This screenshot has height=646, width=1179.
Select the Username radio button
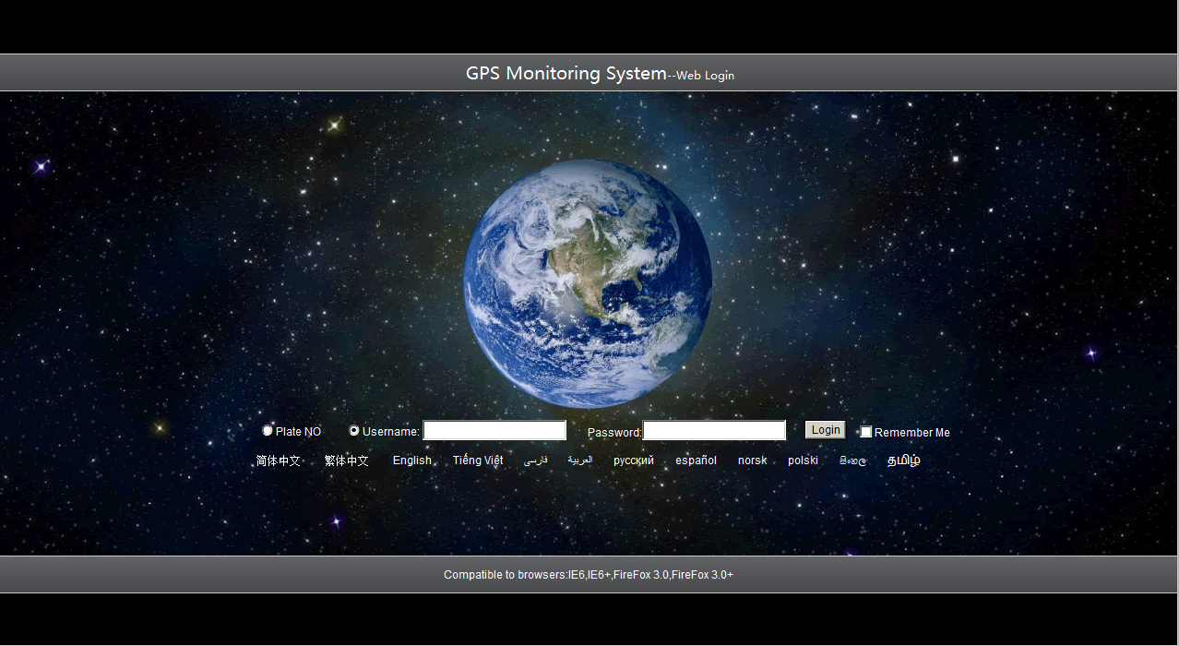[x=353, y=430]
